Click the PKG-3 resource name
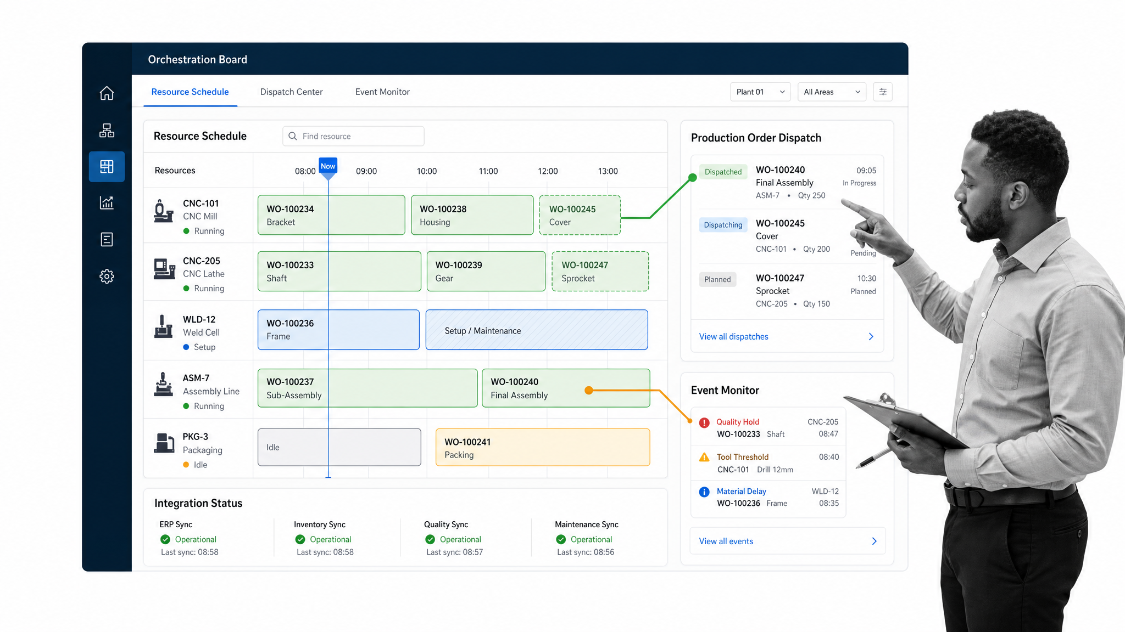The image size is (1125, 632). pos(195,437)
